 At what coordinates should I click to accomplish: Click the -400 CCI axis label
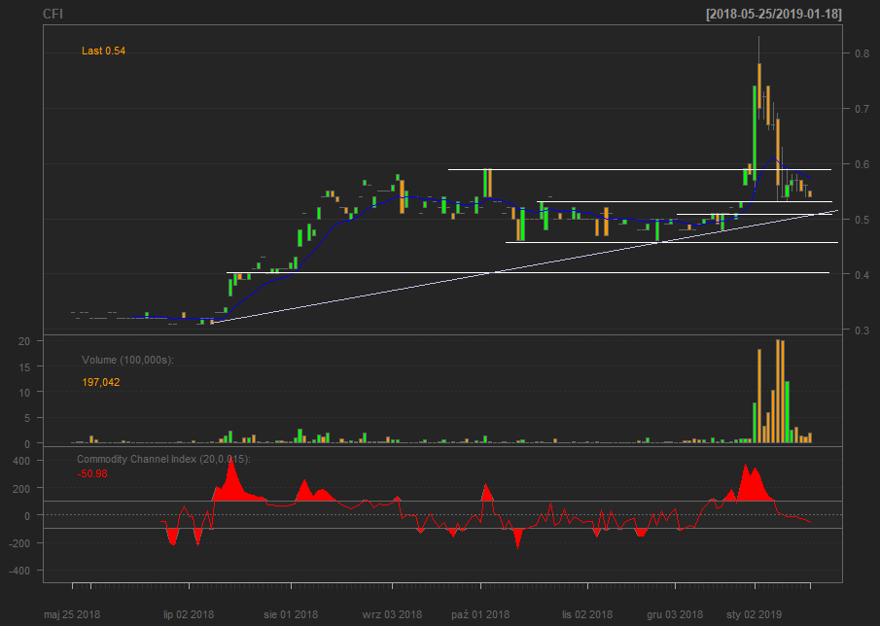(x=19, y=571)
